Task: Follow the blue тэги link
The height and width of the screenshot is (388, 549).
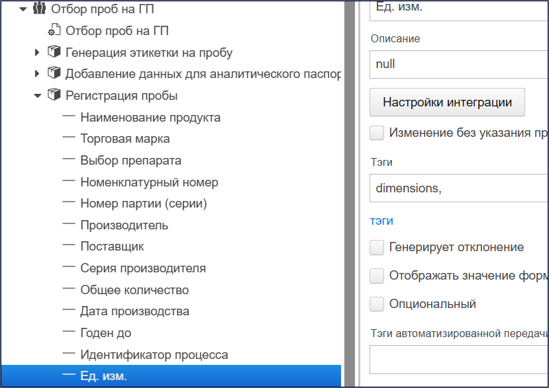Action: tap(381, 221)
